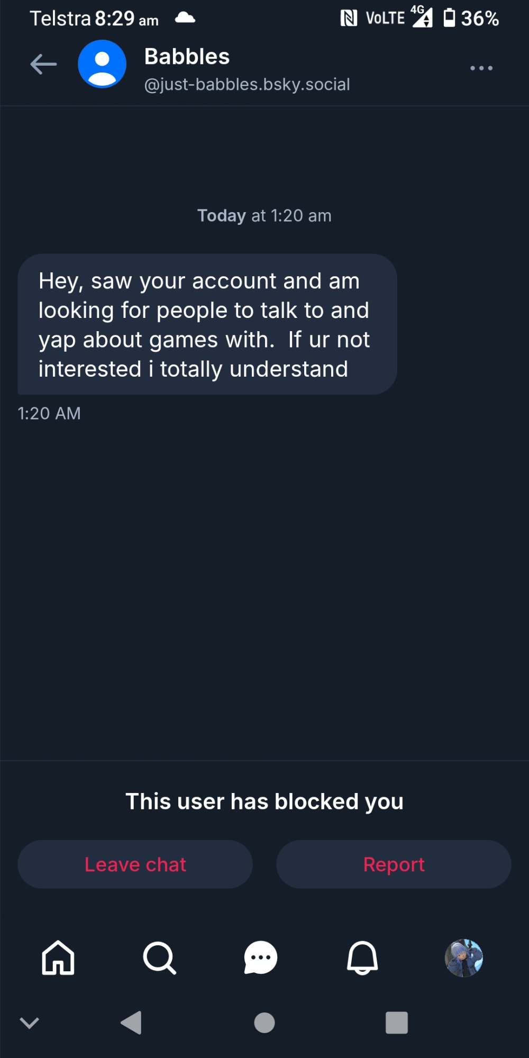The image size is (529, 1058).
Task: Tap the cloud icon in status bar
Action: pos(185,18)
